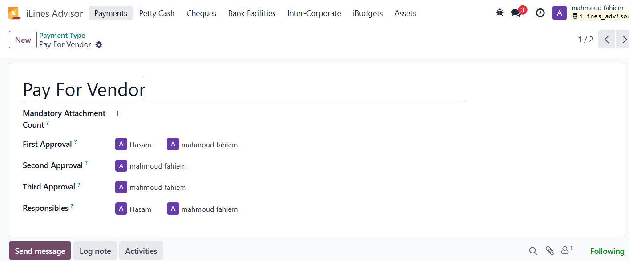Open the debug bug icon menu
Screen dimensions: 629x261
(x=500, y=12)
